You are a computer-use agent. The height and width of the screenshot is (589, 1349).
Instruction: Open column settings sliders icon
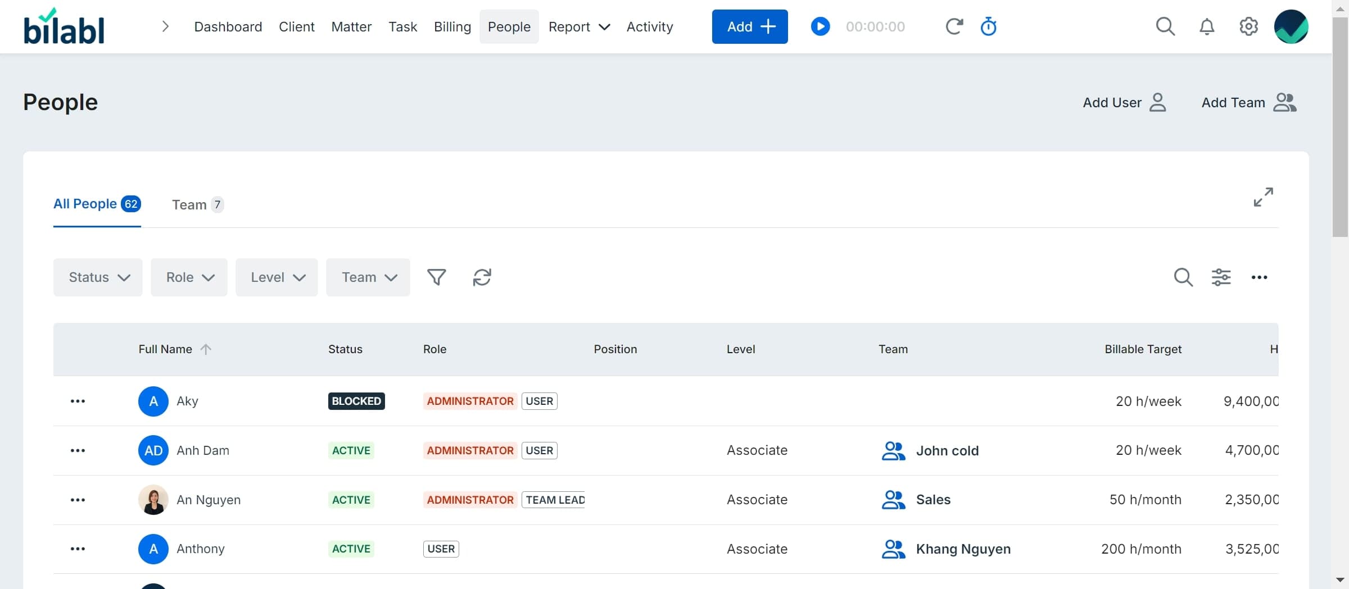point(1221,277)
